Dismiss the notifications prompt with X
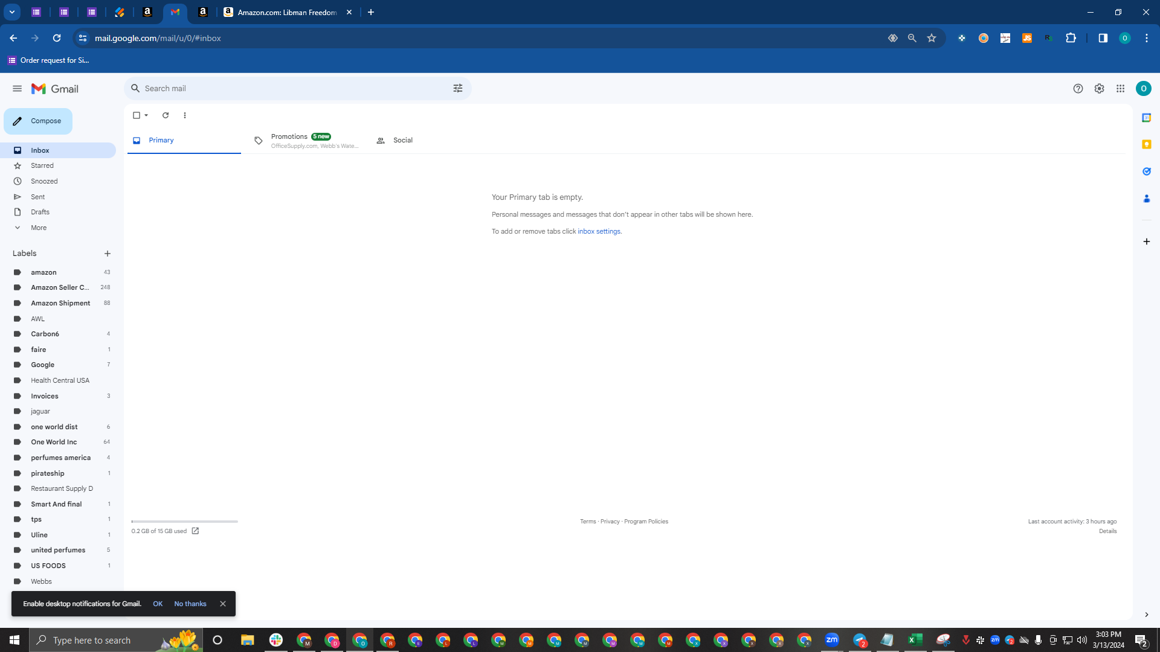The image size is (1160, 652). coord(223,604)
